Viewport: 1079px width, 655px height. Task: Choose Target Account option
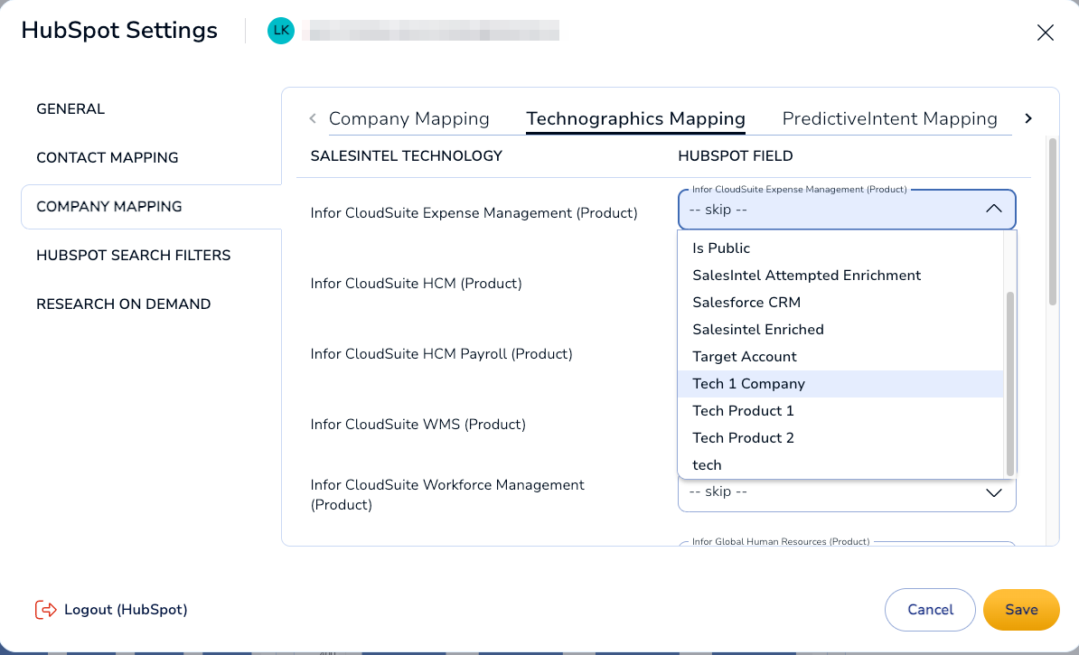pyautogui.click(x=840, y=356)
